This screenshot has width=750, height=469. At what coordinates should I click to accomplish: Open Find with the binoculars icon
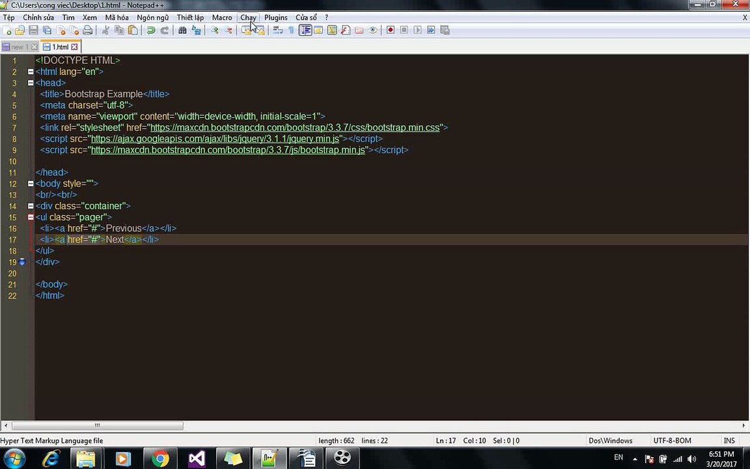click(182, 30)
